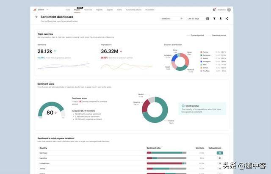Toggle the Twitter source in the legend

pos(205,52)
